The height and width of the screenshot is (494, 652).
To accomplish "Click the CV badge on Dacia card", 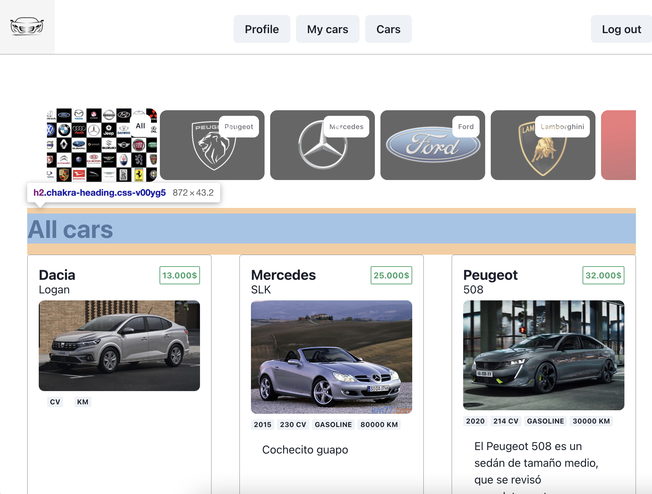I will [55, 402].
